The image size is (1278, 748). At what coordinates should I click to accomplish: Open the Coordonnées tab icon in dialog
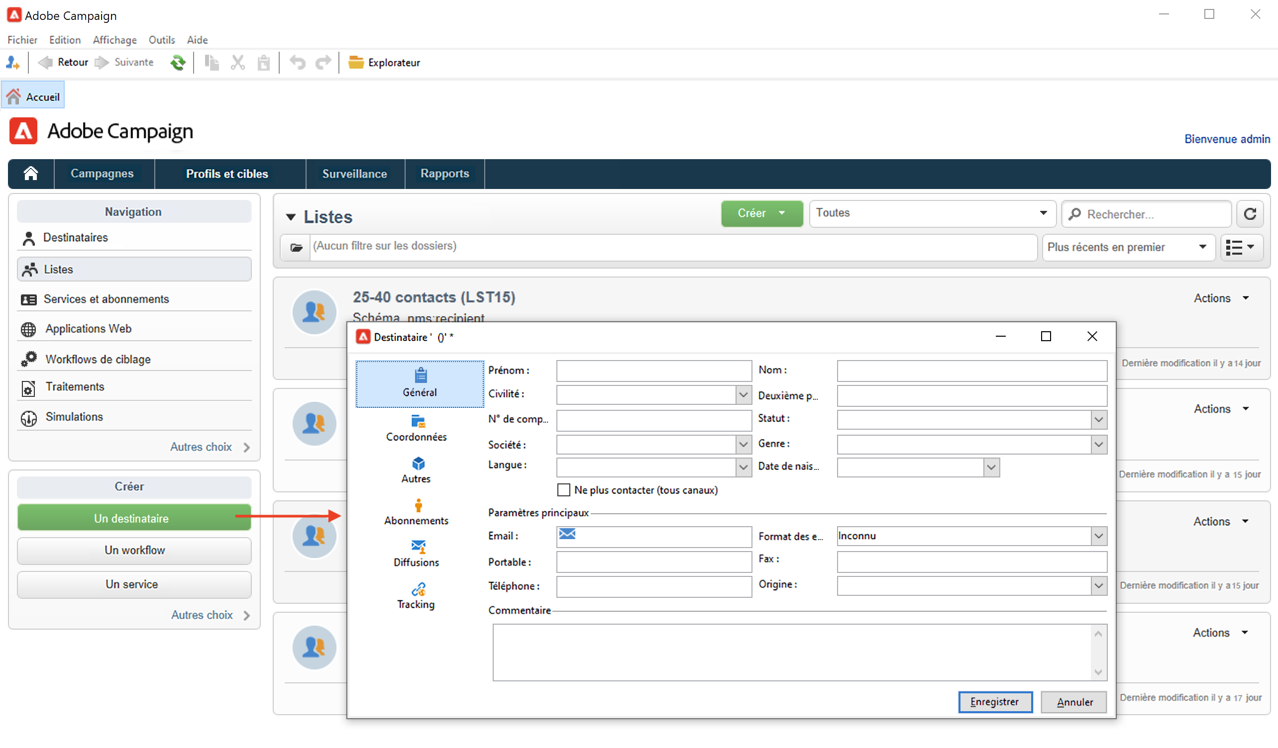coord(418,422)
